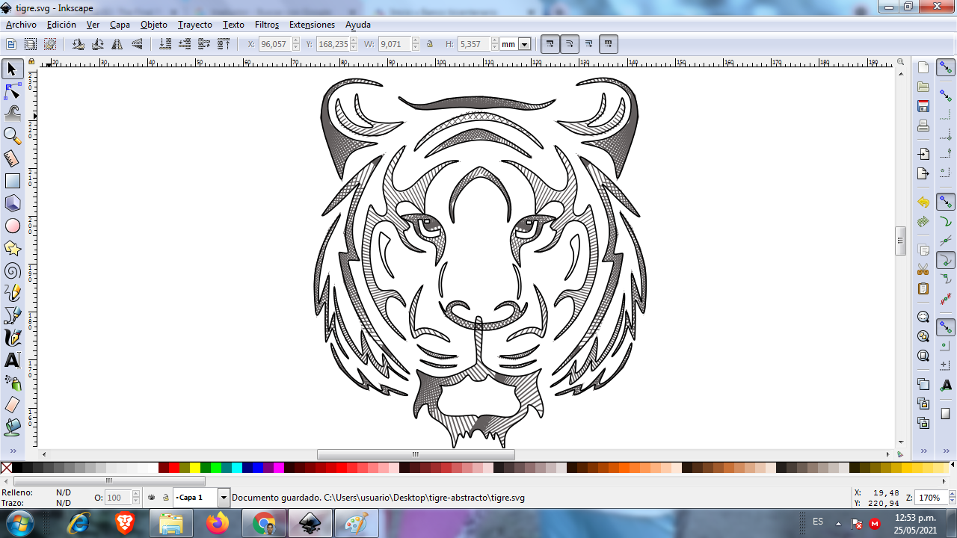Select the Calligraphy tool

12,338
